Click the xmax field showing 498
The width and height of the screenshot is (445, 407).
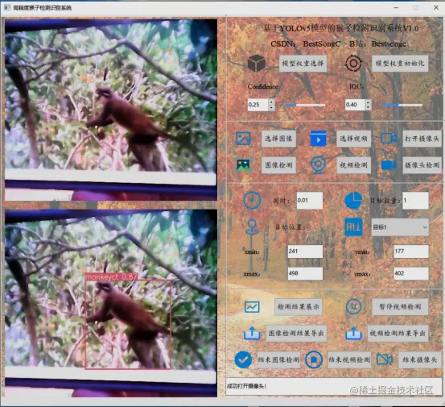[x=305, y=273]
